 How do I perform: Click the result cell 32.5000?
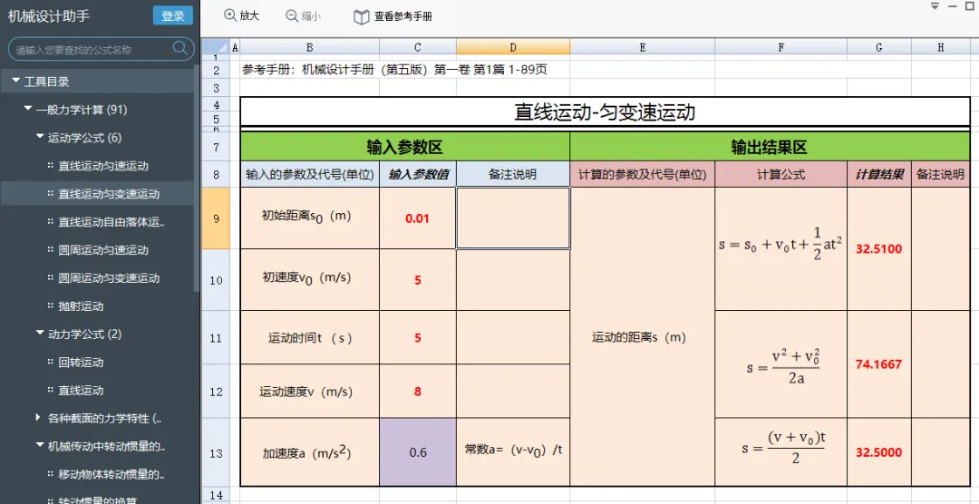pos(879,452)
